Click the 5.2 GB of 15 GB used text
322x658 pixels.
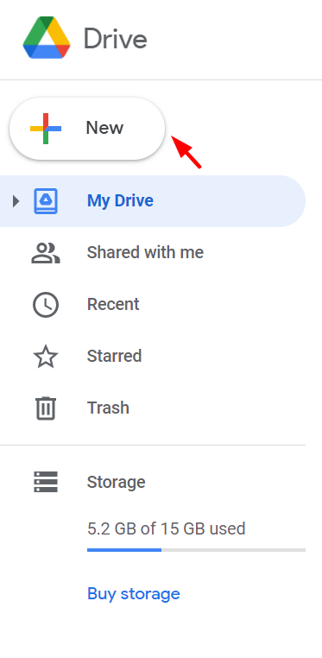pos(167,528)
